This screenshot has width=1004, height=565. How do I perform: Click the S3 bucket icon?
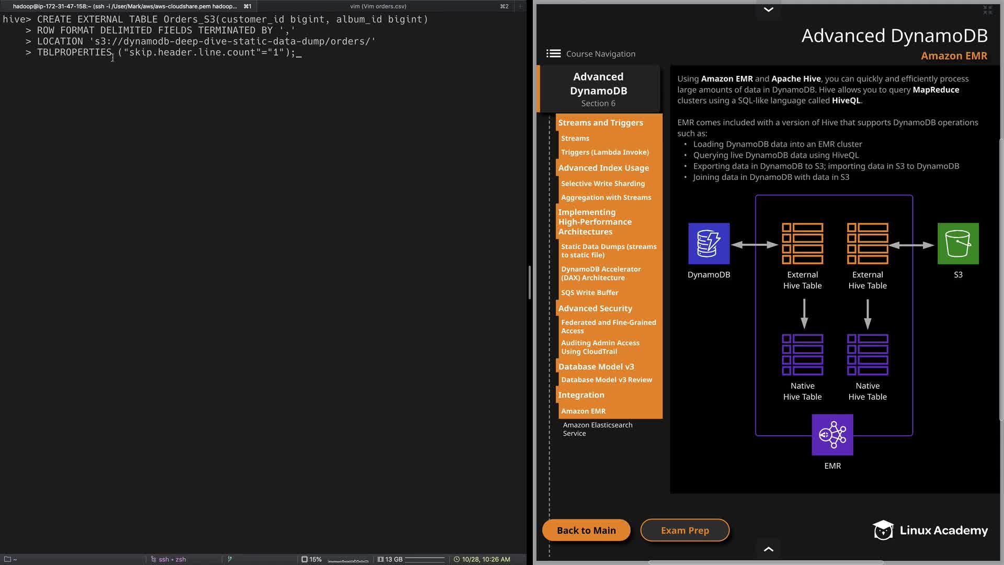[x=957, y=244]
